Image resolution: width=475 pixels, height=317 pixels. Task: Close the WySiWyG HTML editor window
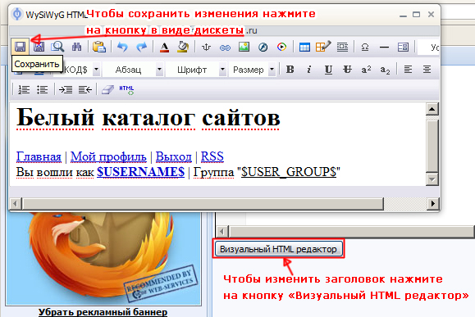click(x=431, y=14)
